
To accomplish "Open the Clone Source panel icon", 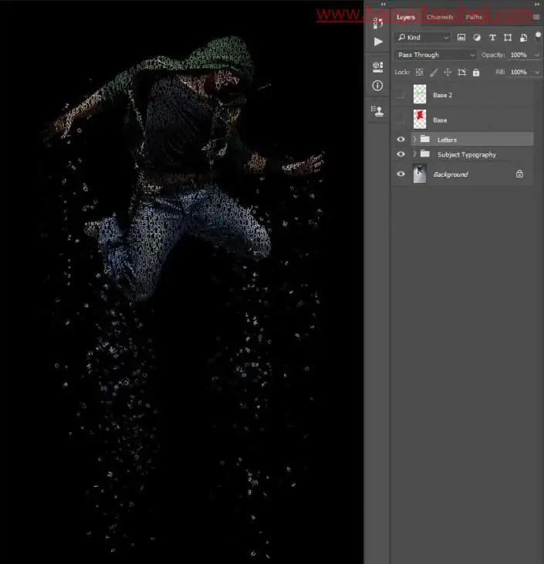I will [377, 111].
